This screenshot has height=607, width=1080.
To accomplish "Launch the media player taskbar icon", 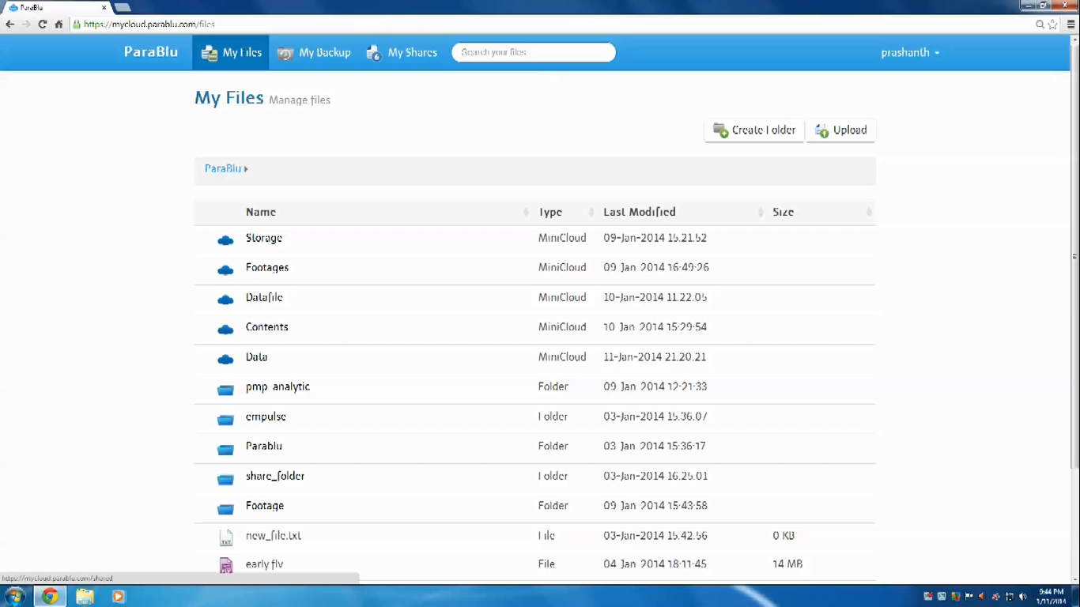I will pos(118,596).
